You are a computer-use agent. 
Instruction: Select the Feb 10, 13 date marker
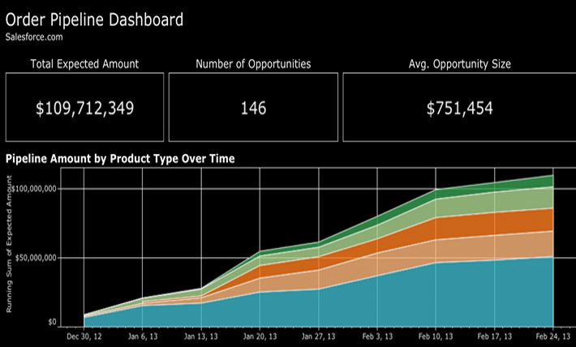click(x=436, y=336)
